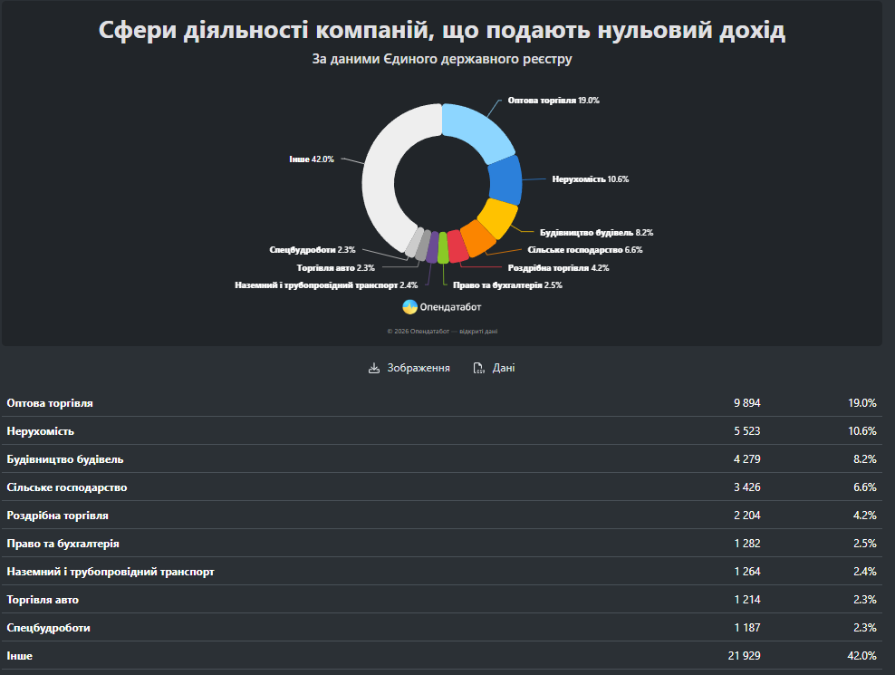Click chart label Роздрібна торгівля 4.2%
The width and height of the screenshot is (895, 675).
click(x=558, y=268)
